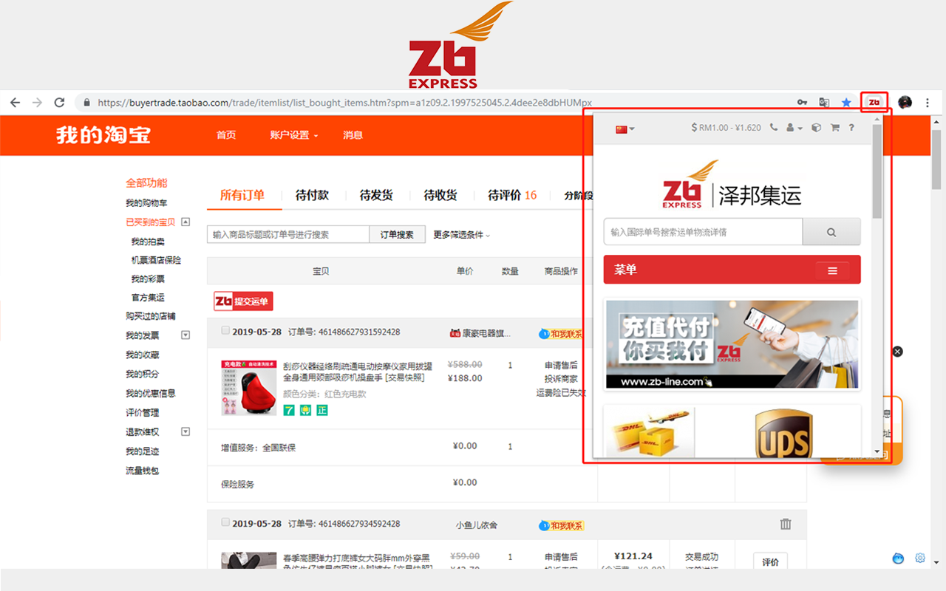Open 消息 in the Taobao top bar
The width and height of the screenshot is (946, 591).
pos(353,135)
